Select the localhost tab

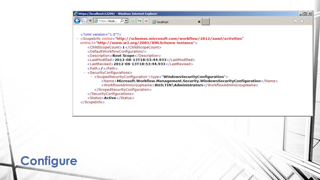tap(176, 22)
